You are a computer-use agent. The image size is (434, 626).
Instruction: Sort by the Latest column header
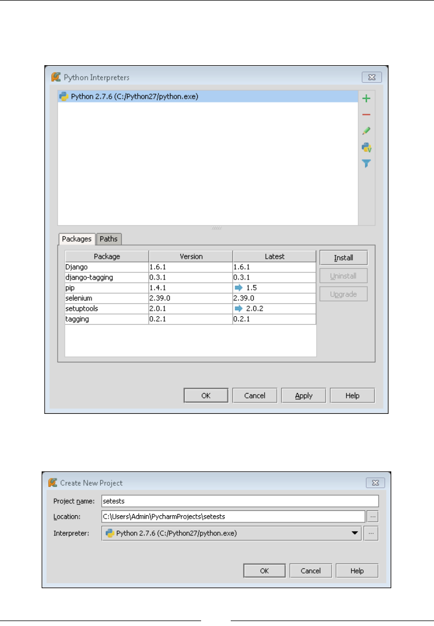click(x=275, y=257)
